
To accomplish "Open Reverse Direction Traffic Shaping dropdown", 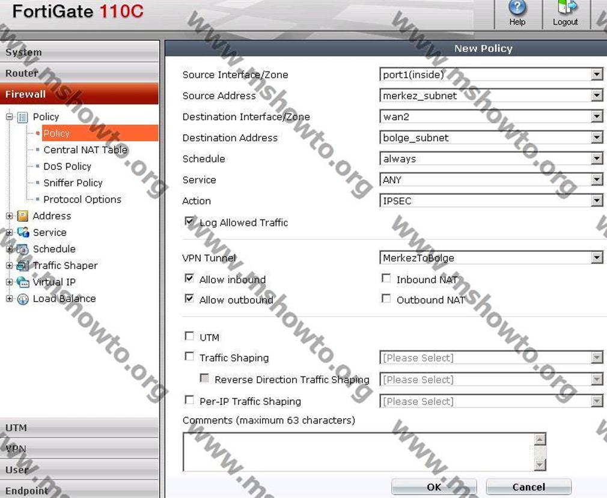I will point(491,380).
